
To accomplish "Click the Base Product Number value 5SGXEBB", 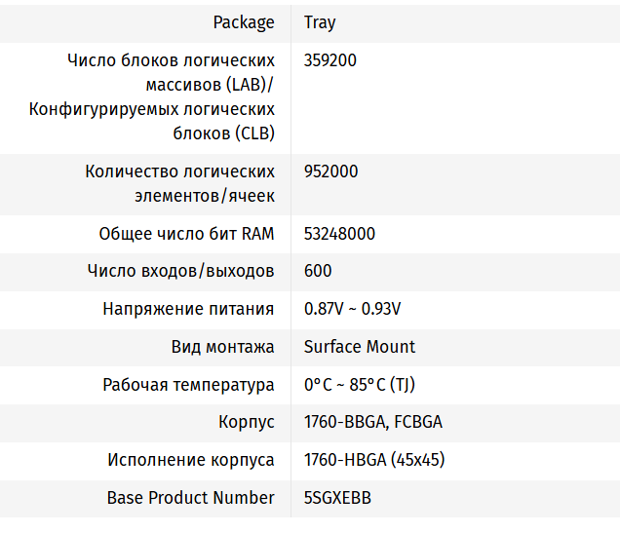I will (x=337, y=498).
